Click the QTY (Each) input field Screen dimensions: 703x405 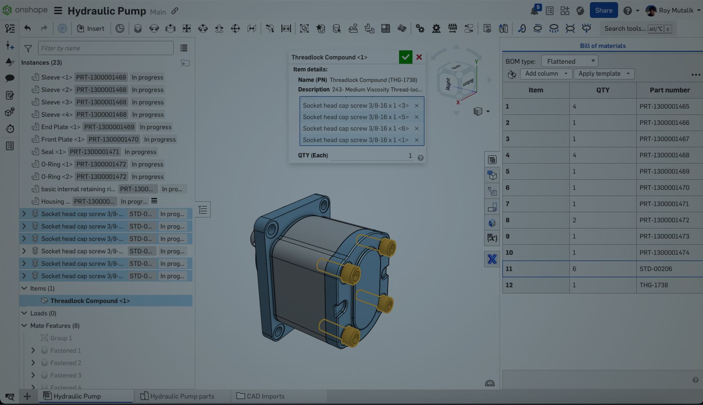[382, 155]
